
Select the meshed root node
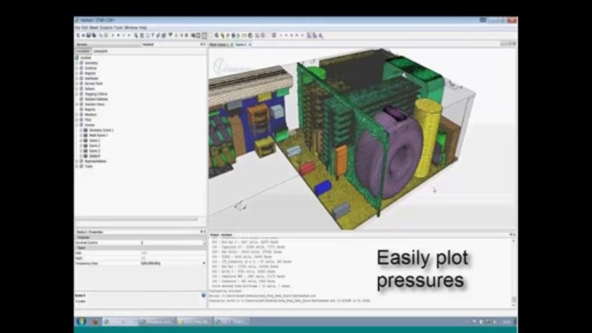click(x=86, y=57)
